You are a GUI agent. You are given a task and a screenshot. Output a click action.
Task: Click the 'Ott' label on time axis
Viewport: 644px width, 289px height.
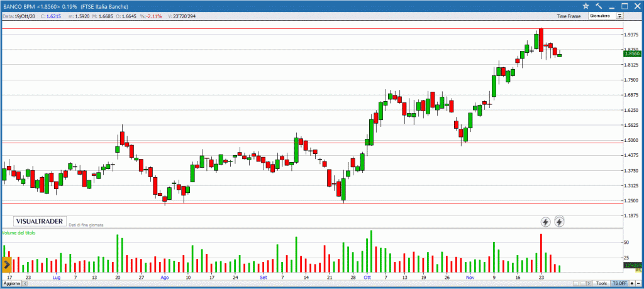point(367,278)
